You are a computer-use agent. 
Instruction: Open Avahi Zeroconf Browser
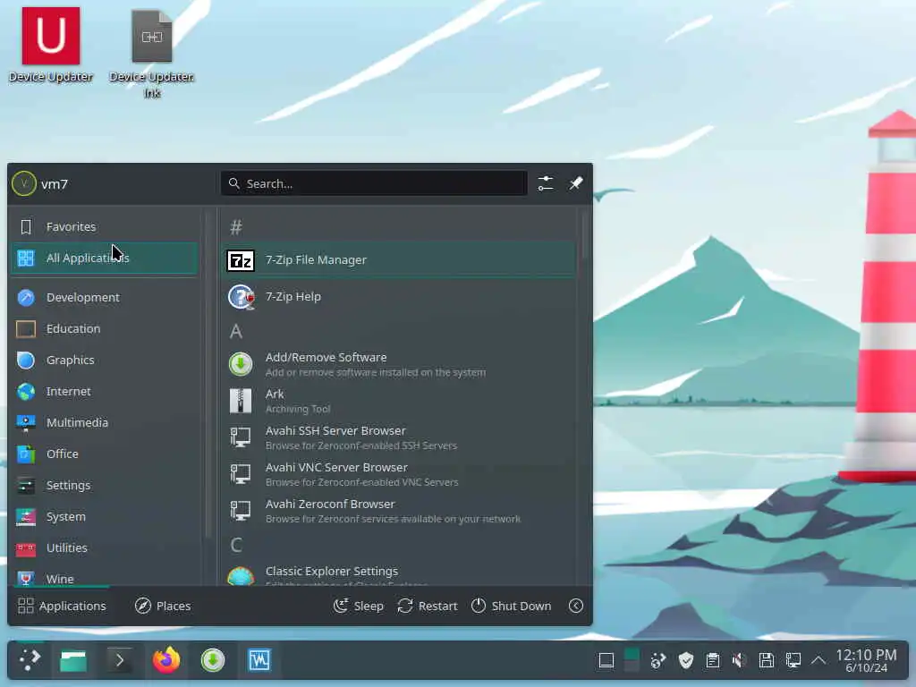399,511
